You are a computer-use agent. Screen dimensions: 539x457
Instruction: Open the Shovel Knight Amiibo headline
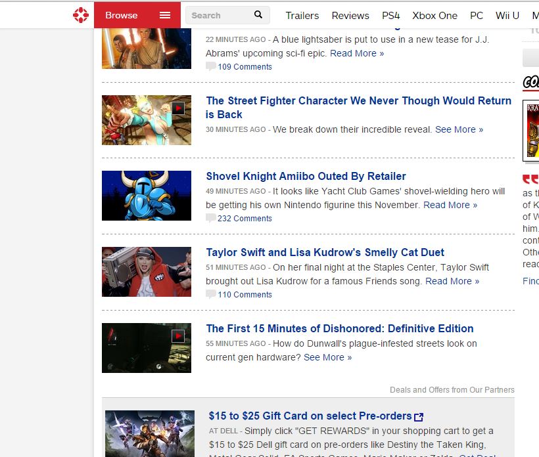[306, 176]
